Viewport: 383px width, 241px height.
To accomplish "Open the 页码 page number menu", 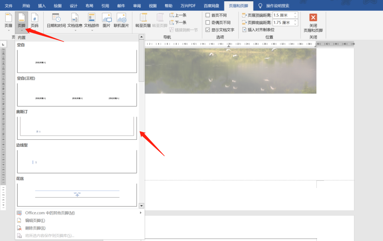I will (x=35, y=22).
